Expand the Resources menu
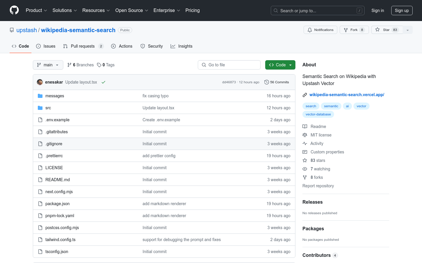Screen dimensions: 422x263 point(96,10)
